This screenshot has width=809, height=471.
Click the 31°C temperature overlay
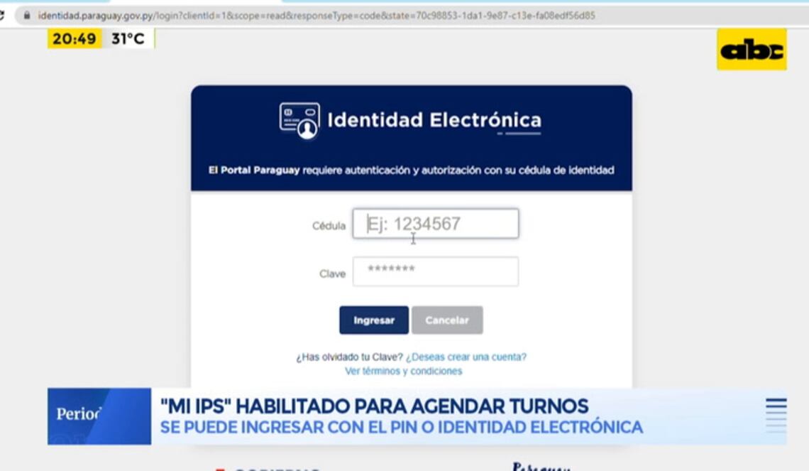coord(128,39)
